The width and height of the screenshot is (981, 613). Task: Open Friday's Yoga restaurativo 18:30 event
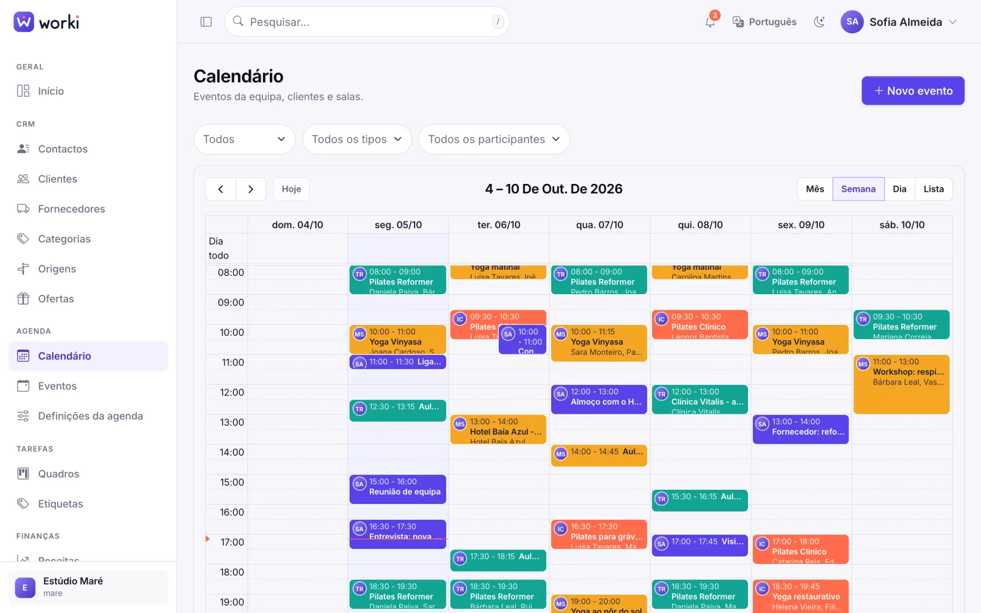tap(801, 596)
